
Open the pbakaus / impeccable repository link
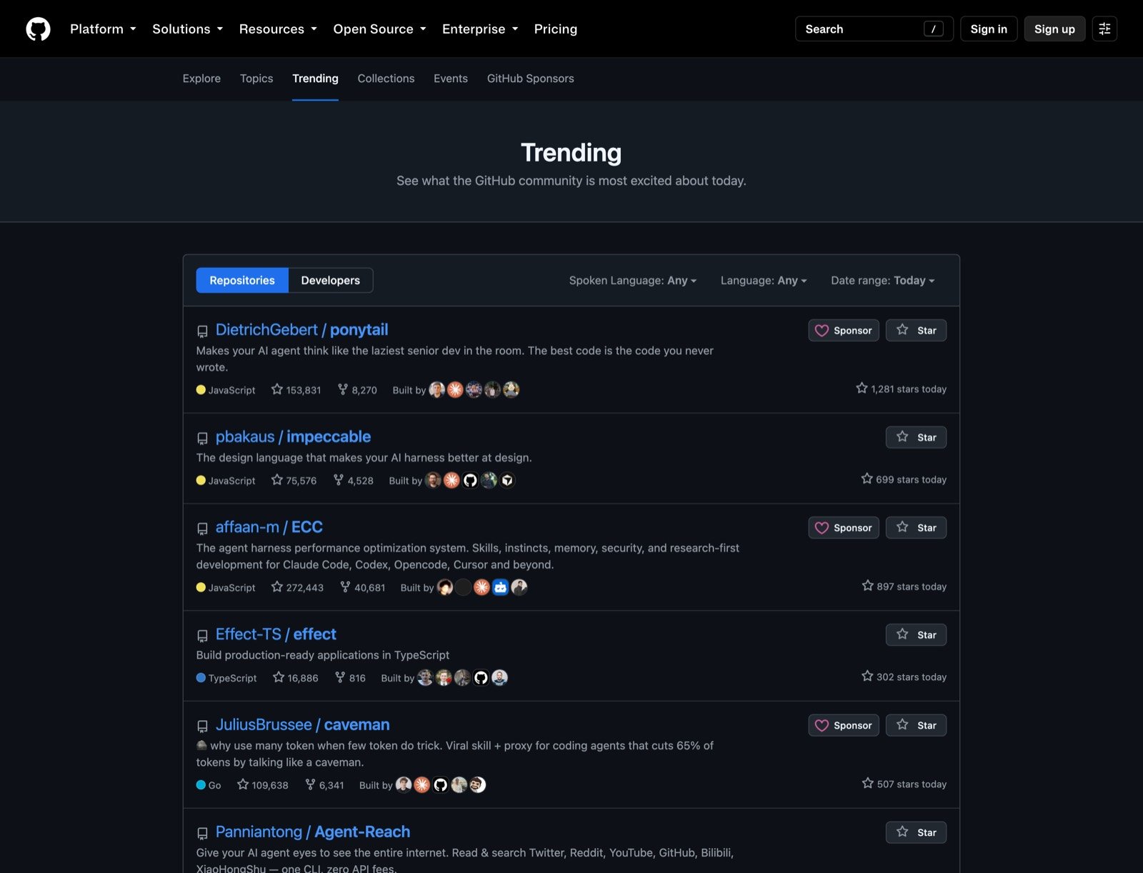[x=293, y=437]
